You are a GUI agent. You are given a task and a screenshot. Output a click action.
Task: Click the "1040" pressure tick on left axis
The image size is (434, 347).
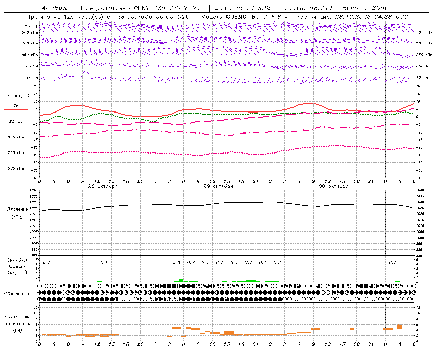click(34, 190)
